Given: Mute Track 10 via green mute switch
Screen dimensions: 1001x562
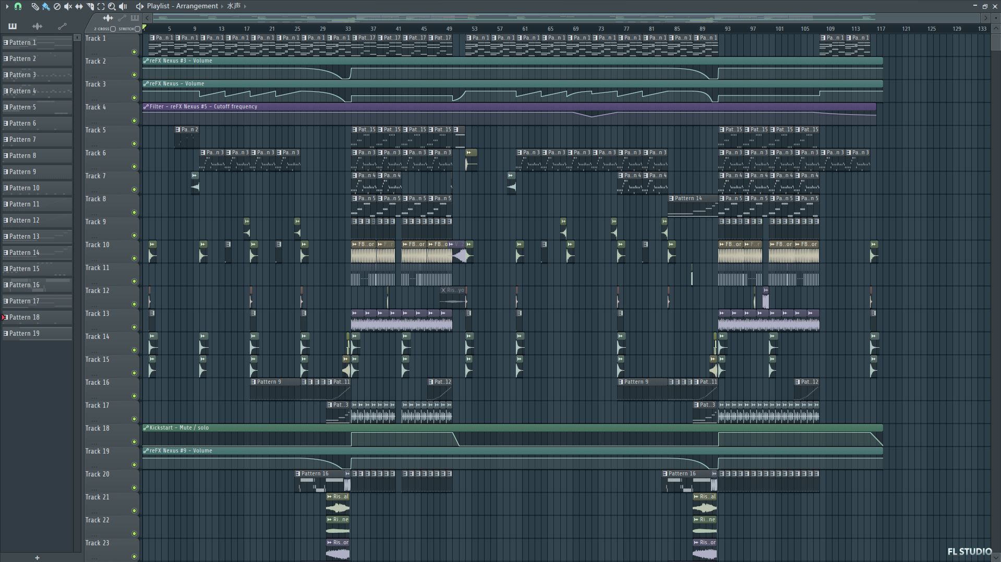Looking at the screenshot, I should tap(134, 259).
